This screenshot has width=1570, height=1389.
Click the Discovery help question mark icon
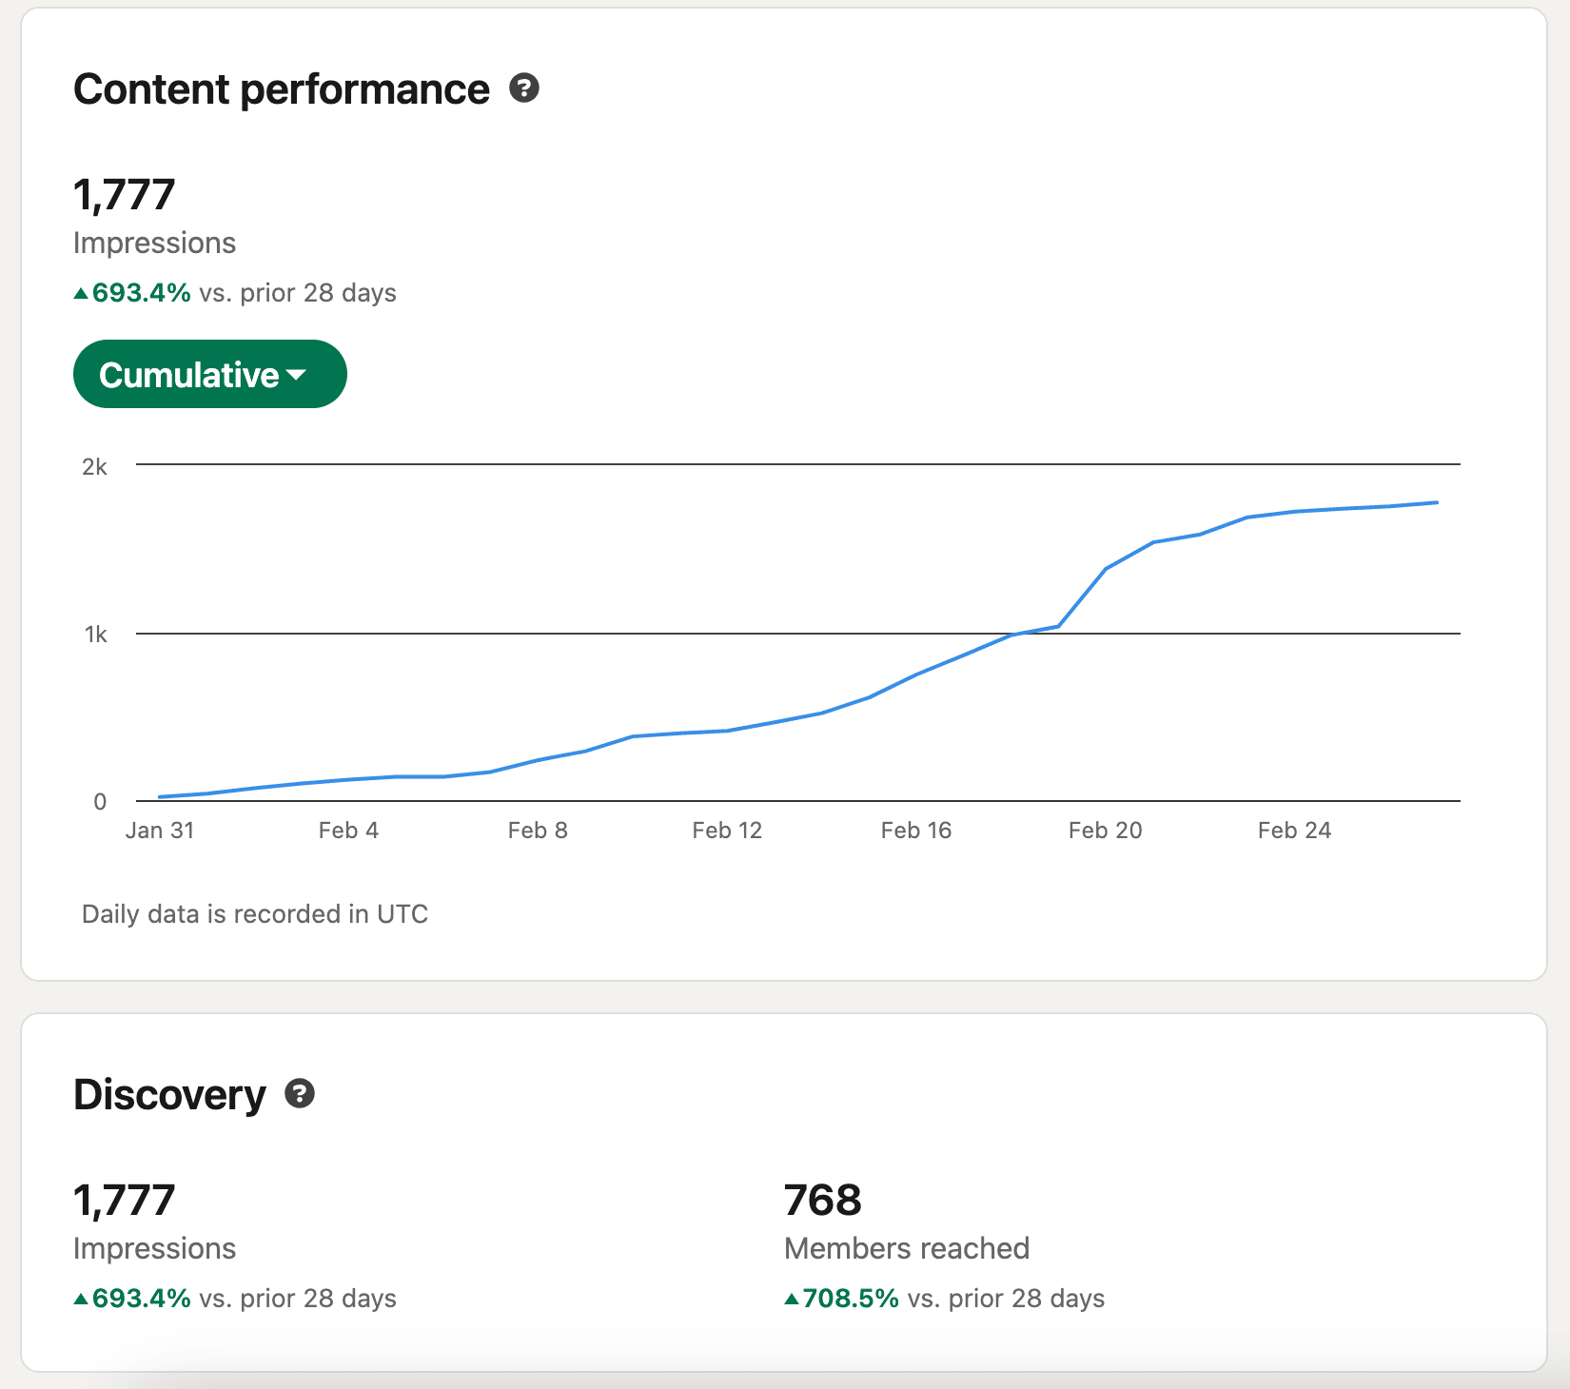click(300, 1094)
